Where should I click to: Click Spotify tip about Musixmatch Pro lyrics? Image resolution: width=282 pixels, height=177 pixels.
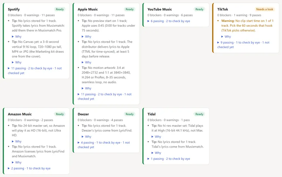pos(38,26)
